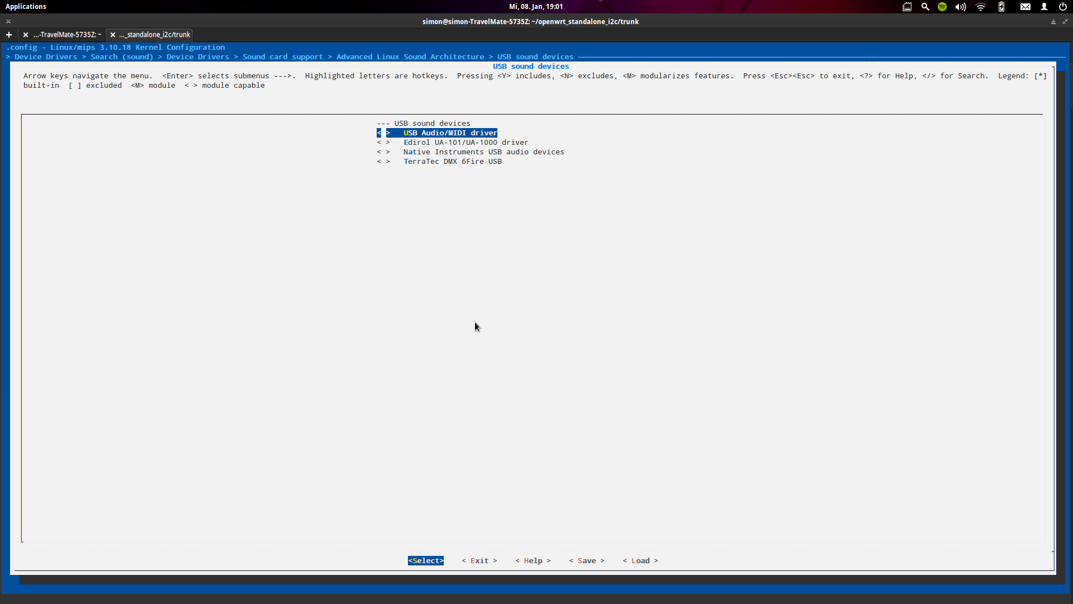Toggle the USB Audio/MIDI driver module state
The width and height of the screenshot is (1073, 604).
(383, 133)
